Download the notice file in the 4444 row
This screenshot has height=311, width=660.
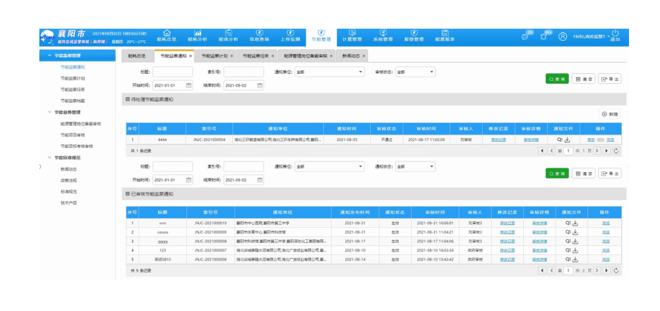pyautogui.click(x=567, y=140)
